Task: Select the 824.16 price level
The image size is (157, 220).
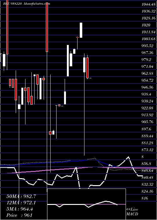Action: click(148, 191)
